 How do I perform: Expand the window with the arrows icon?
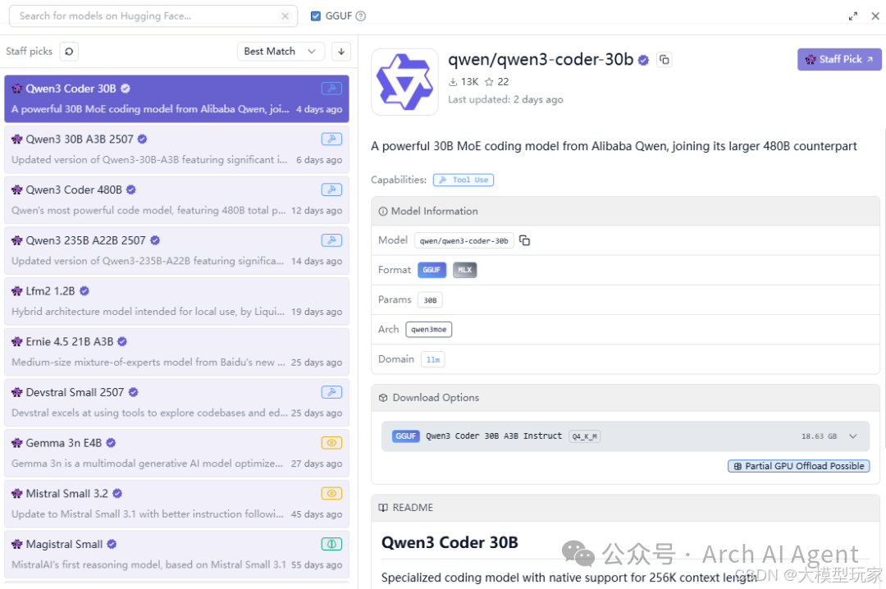point(852,16)
